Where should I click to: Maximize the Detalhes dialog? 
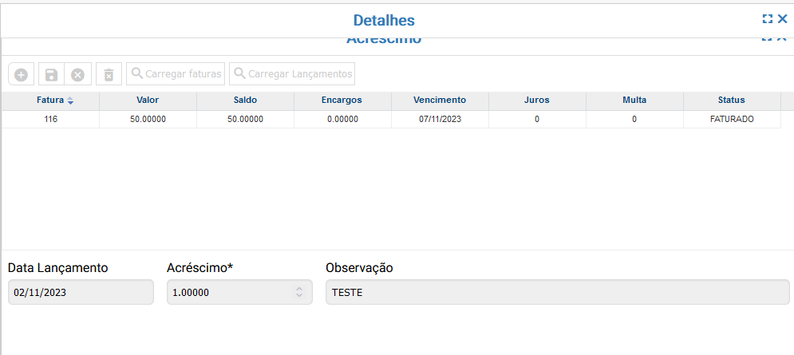point(768,19)
